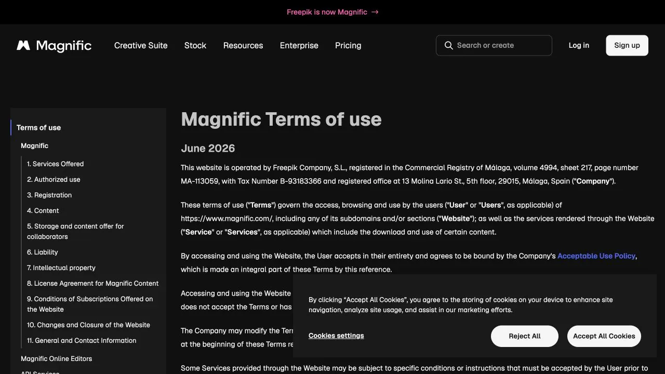This screenshot has height=374, width=665.
Task: Click the Magnific Terms of use heading
Action: pos(281,119)
